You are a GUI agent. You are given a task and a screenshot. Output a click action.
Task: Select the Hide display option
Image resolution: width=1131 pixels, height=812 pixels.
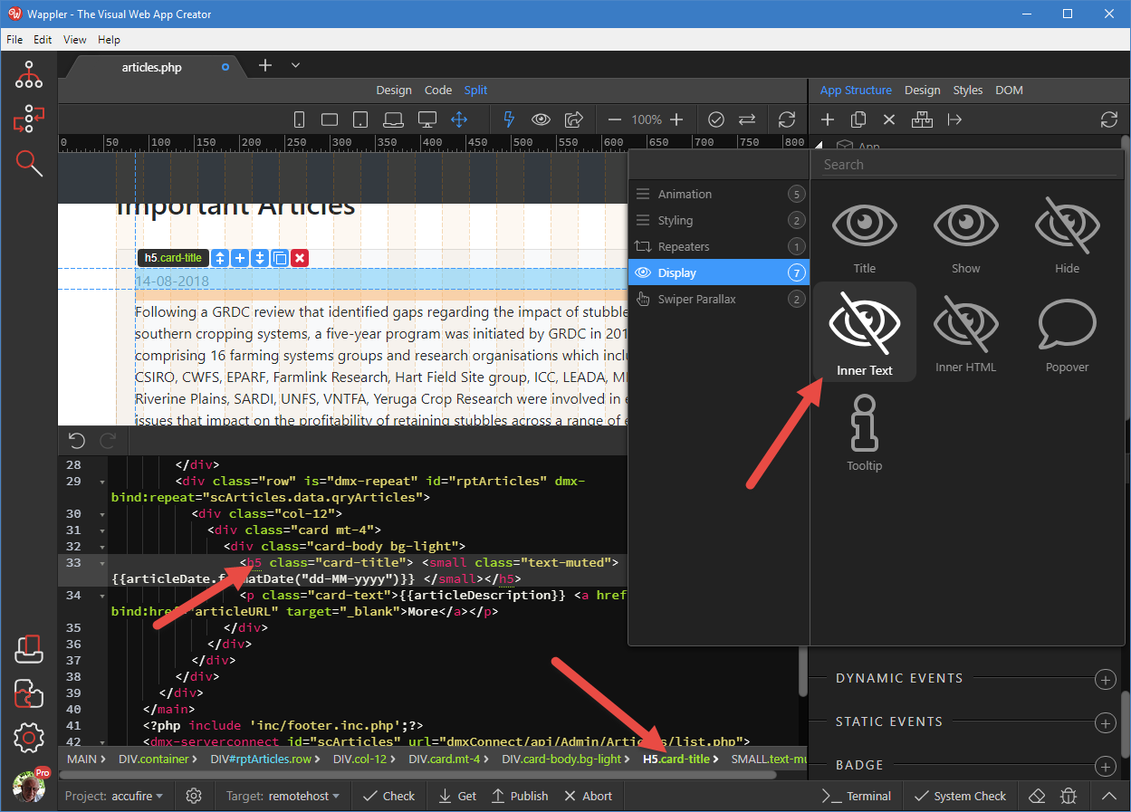(1067, 233)
